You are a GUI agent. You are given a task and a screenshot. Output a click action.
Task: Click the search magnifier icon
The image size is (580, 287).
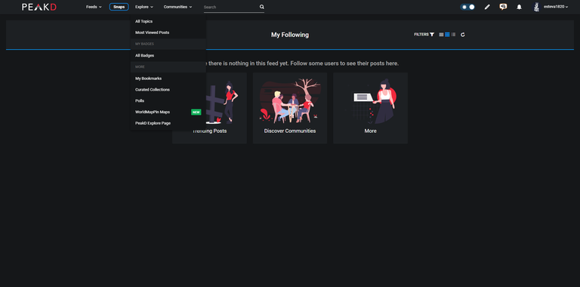click(x=261, y=7)
